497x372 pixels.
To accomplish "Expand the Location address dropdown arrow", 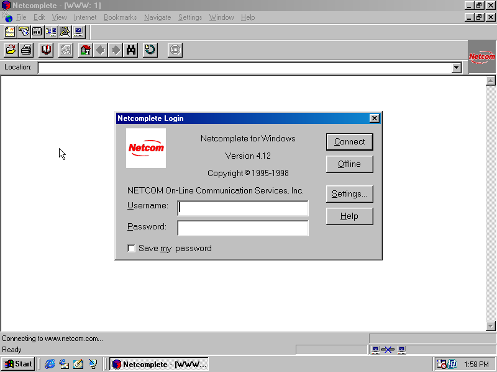I will tap(457, 68).
